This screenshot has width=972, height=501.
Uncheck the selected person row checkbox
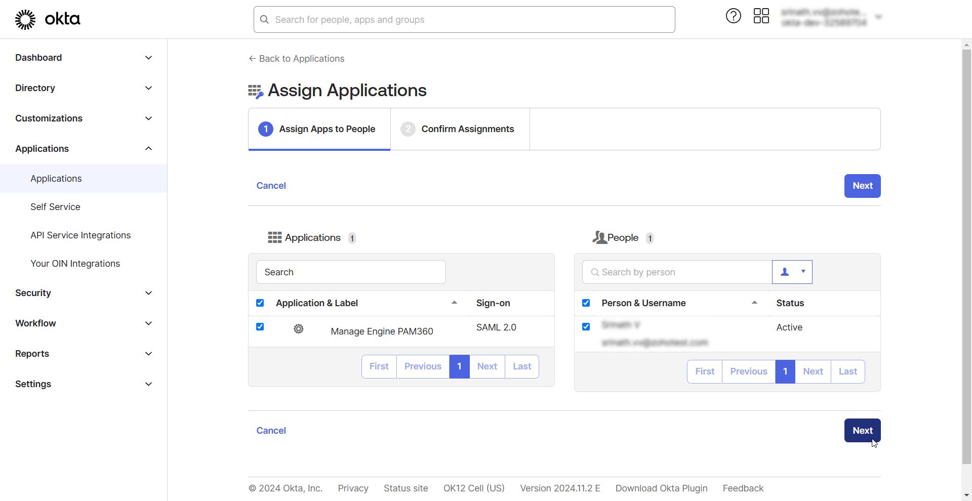585,326
